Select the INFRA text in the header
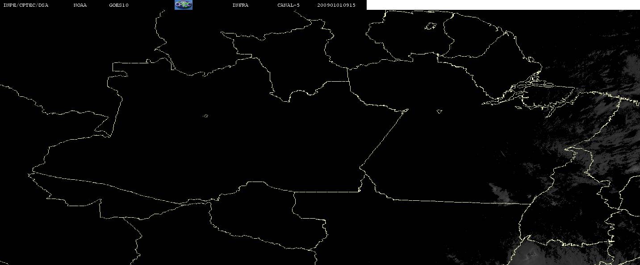640x265 pixels. pos(240,5)
